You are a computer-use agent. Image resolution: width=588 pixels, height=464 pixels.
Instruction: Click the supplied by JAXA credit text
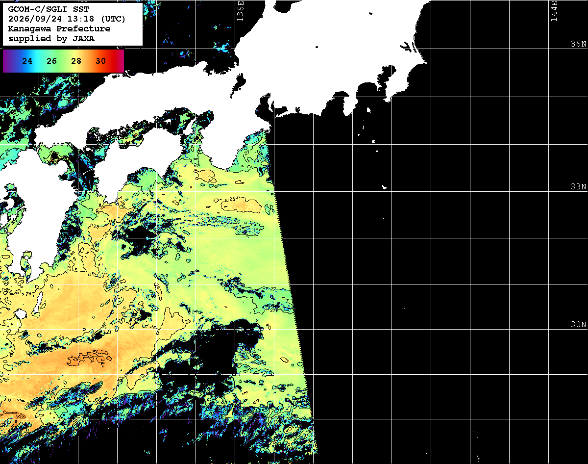(x=51, y=39)
